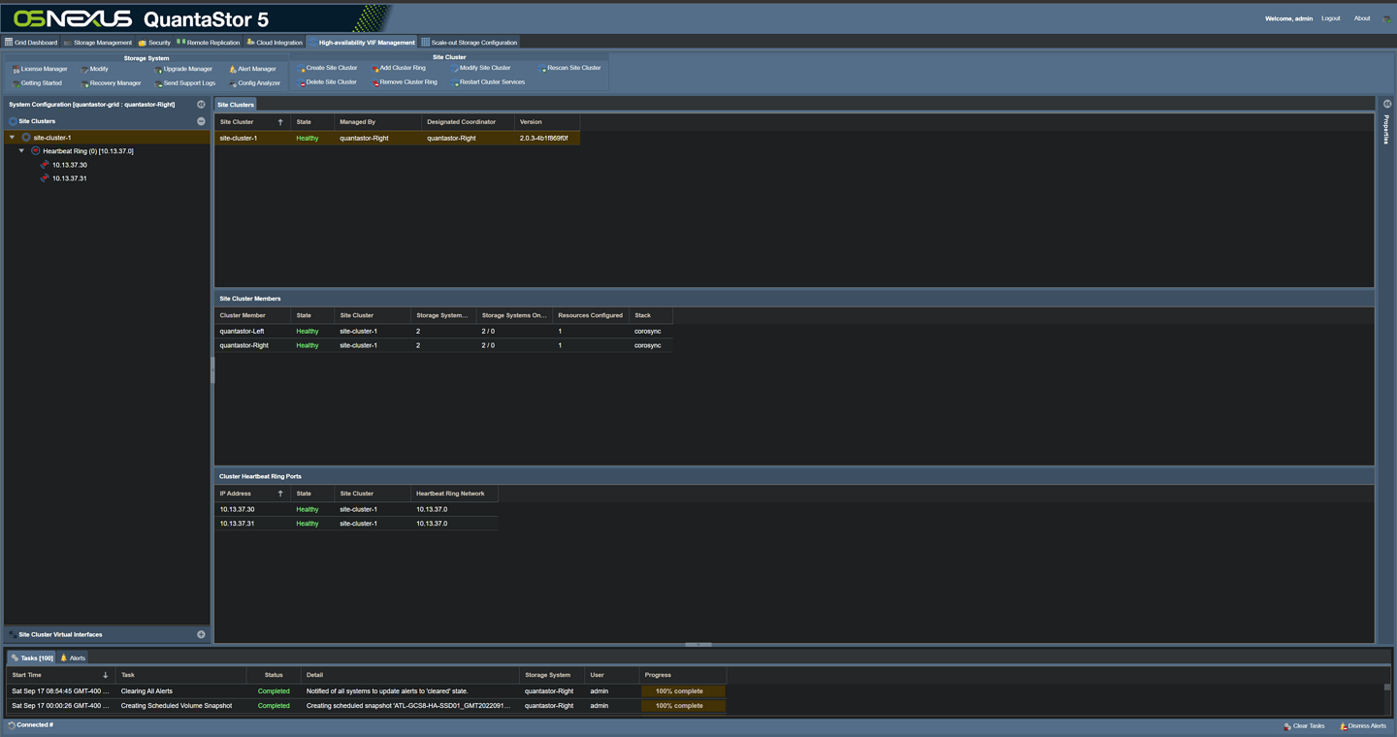The width and height of the screenshot is (1397, 737).
Task: Collapse the Heartbeat Ring tree node
Action: coord(21,150)
